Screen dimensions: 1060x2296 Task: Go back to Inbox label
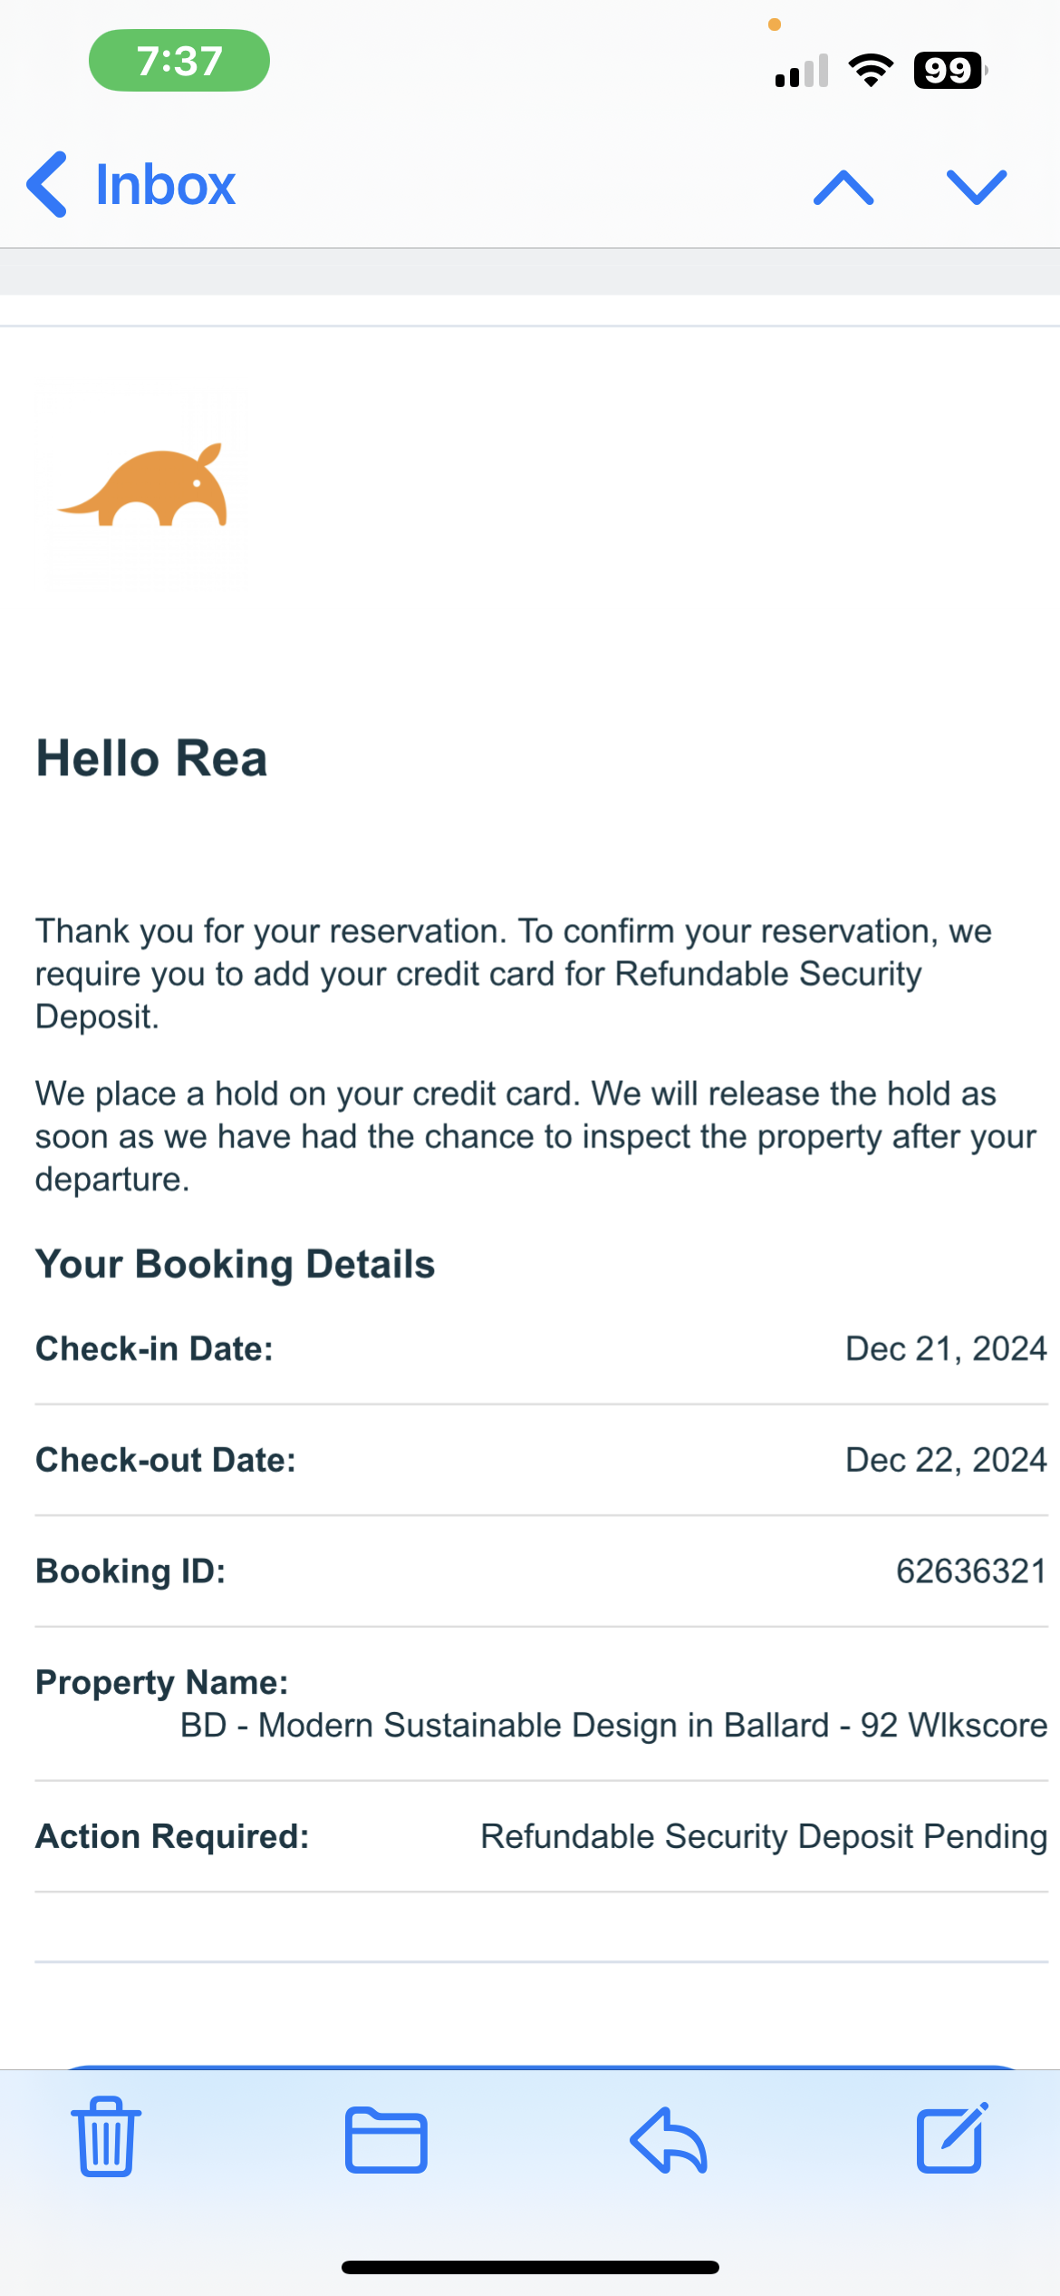tap(165, 185)
